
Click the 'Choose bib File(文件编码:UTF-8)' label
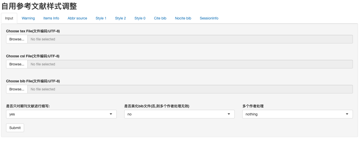(x=33, y=81)
